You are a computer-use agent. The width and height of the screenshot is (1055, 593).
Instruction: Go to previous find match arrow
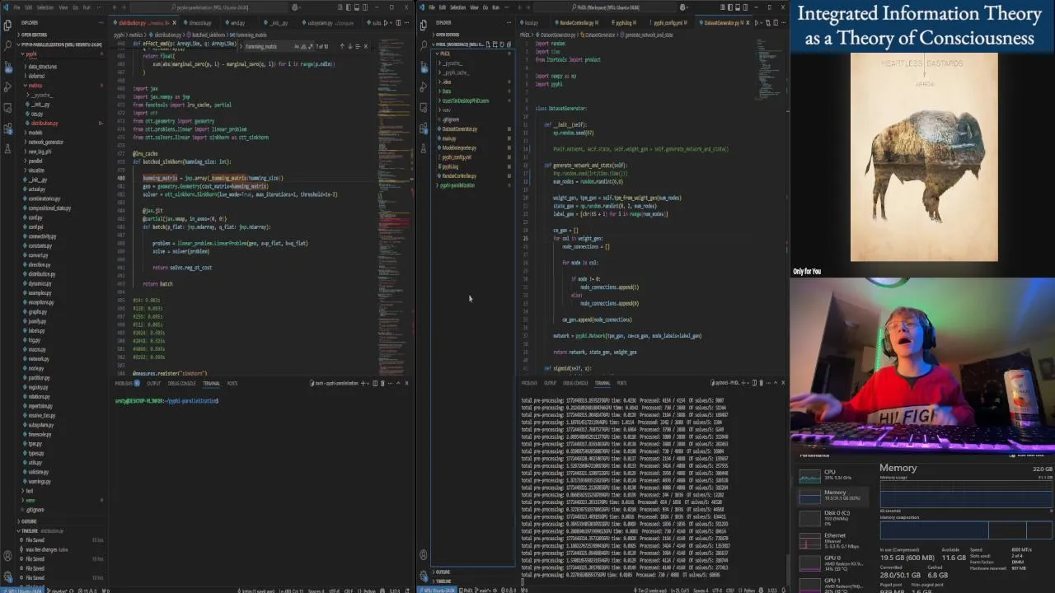coord(340,46)
